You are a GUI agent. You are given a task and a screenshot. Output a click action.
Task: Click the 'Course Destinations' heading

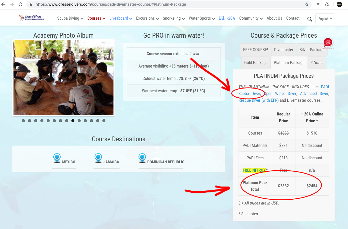[119, 139]
